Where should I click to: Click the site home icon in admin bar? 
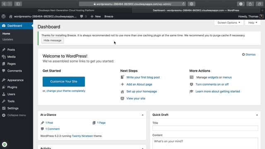point(11,17)
